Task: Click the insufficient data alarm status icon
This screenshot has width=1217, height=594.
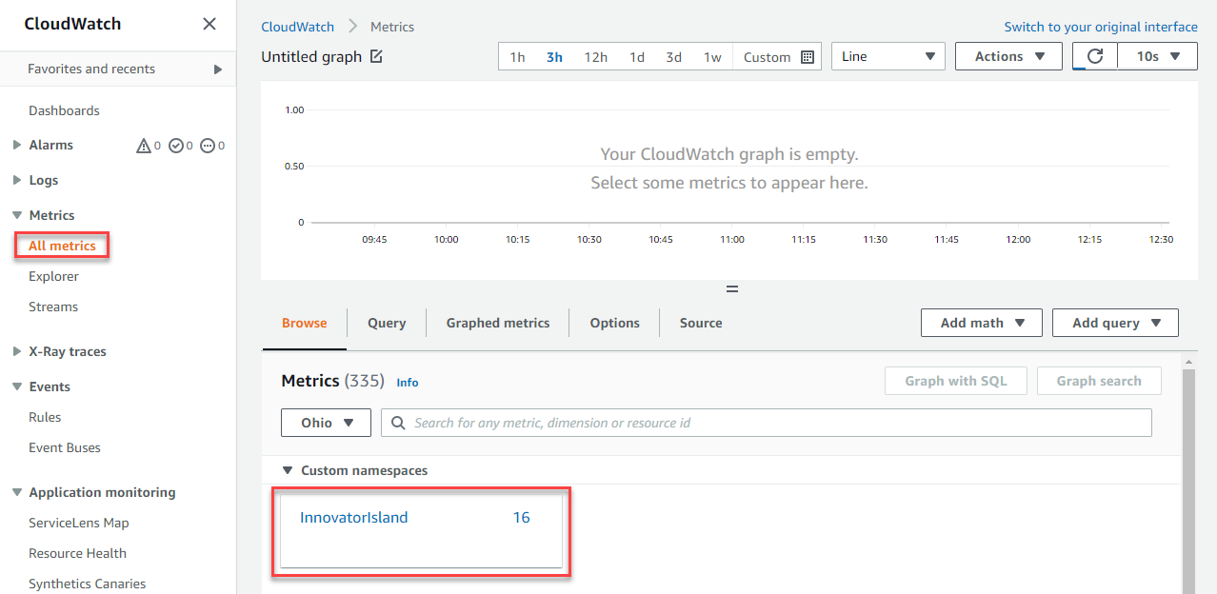Action: pos(208,146)
